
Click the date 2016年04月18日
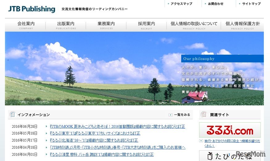coord(25,147)
